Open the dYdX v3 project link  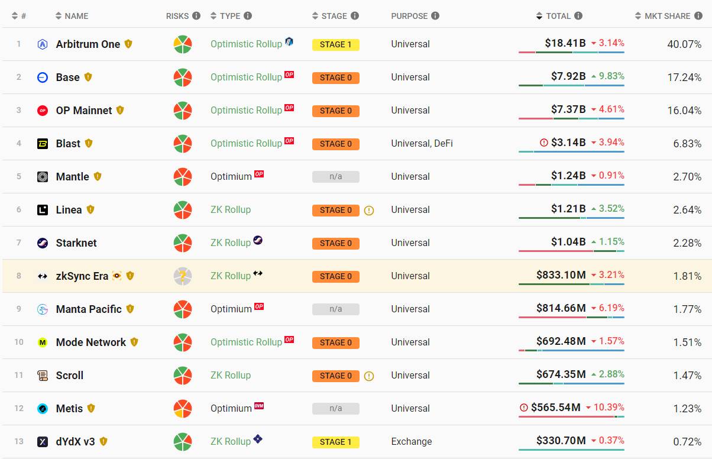click(76, 442)
